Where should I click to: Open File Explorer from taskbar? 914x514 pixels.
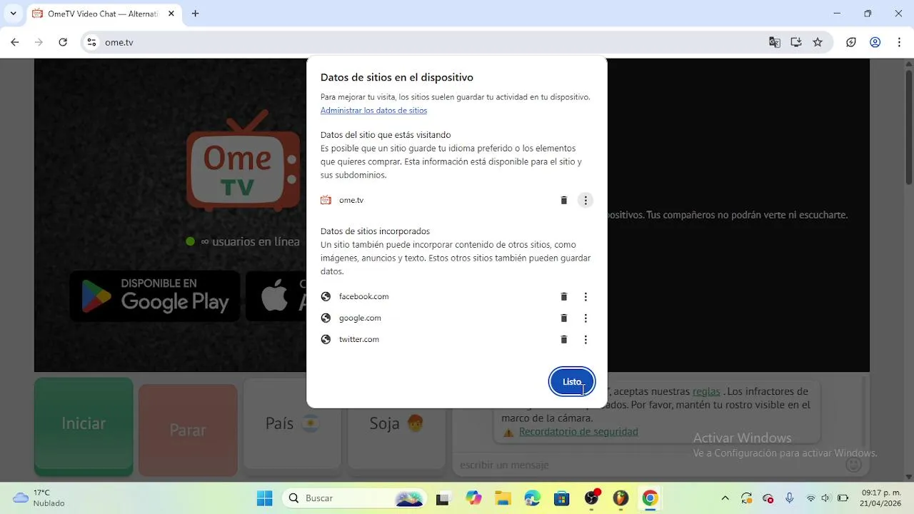click(x=503, y=498)
